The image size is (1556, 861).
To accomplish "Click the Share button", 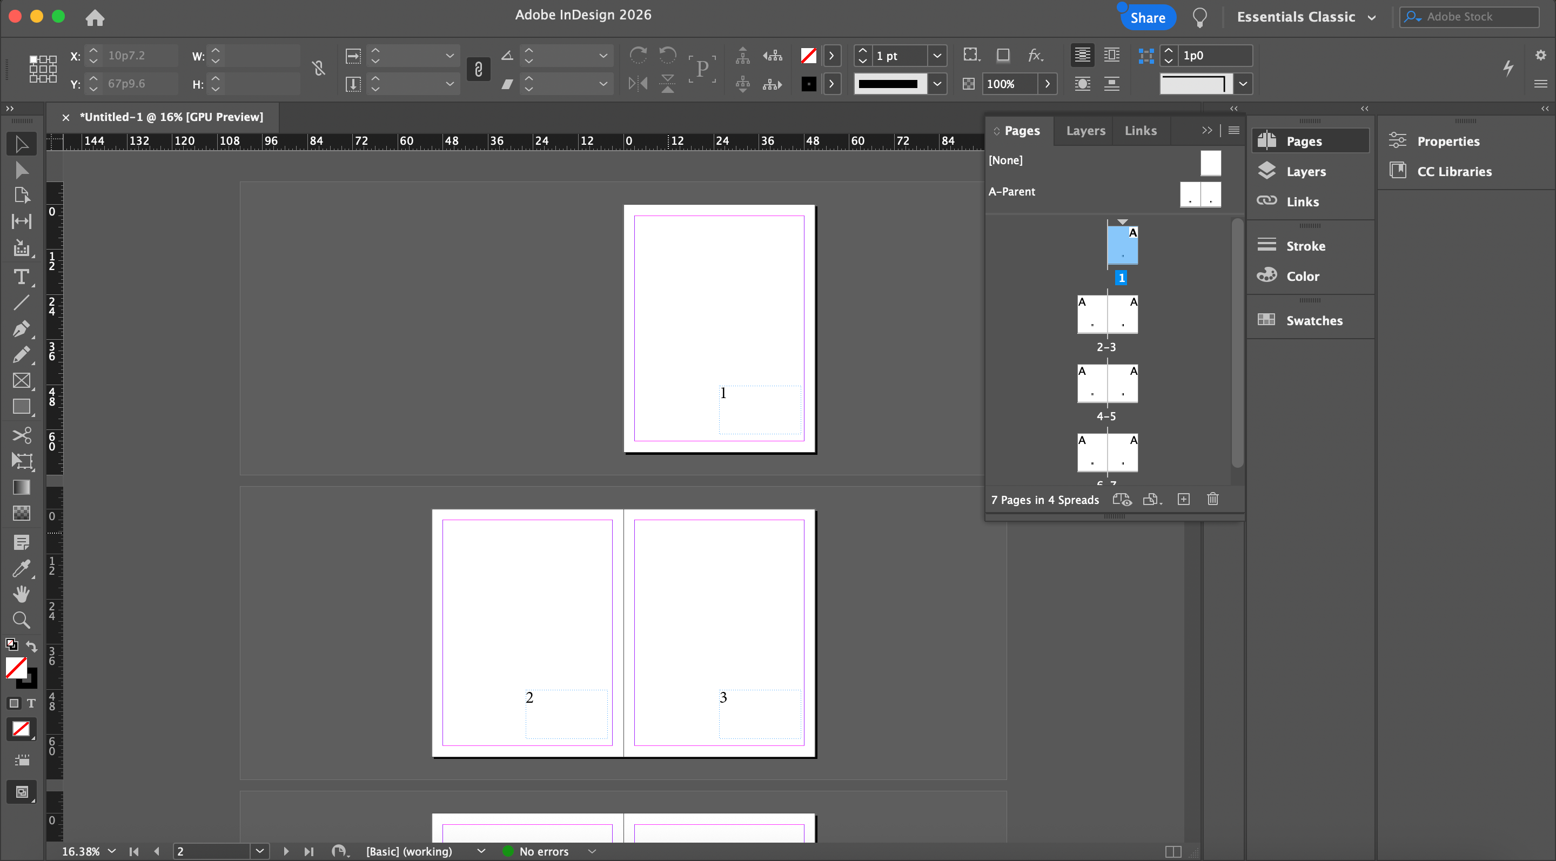I will click(x=1147, y=17).
